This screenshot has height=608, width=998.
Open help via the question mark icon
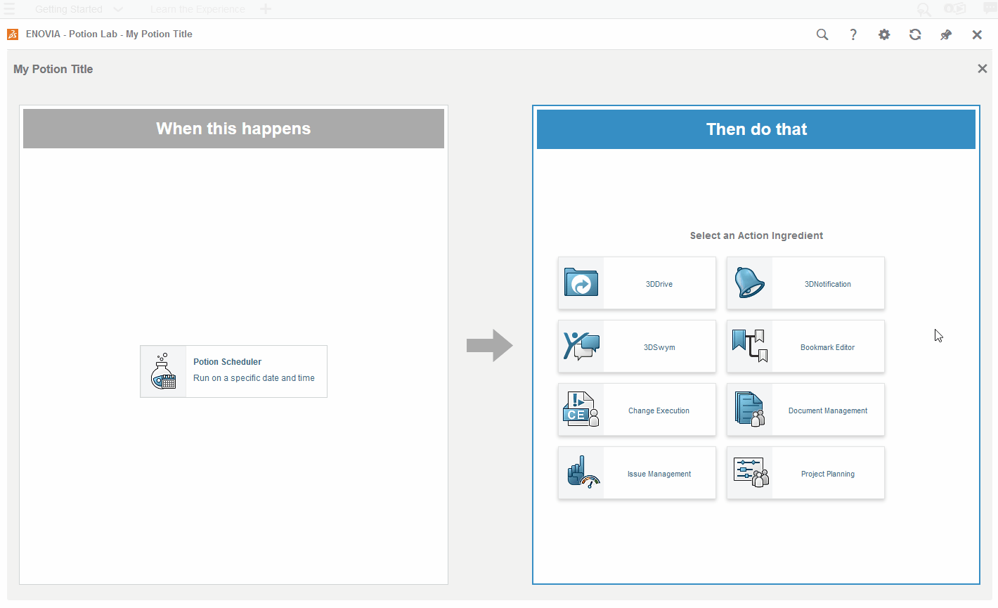[x=853, y=34]
